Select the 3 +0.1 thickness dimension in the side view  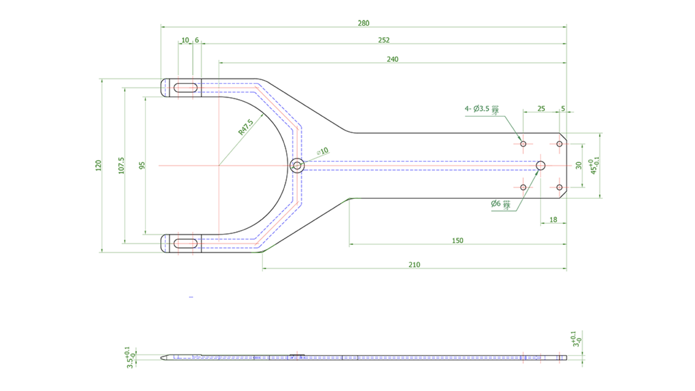[577, 339]
